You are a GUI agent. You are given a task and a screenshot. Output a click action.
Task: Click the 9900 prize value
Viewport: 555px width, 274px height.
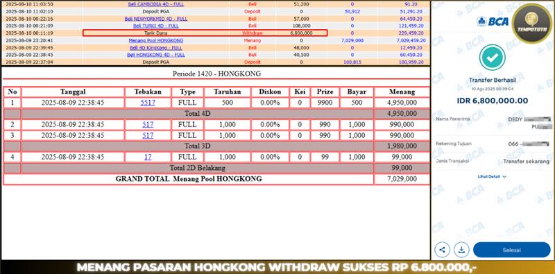click(x=325, y=103)
